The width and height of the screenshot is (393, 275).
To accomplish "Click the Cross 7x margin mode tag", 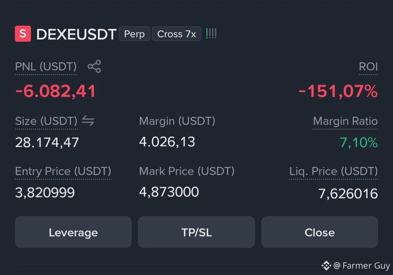I will tap(176, 34).
